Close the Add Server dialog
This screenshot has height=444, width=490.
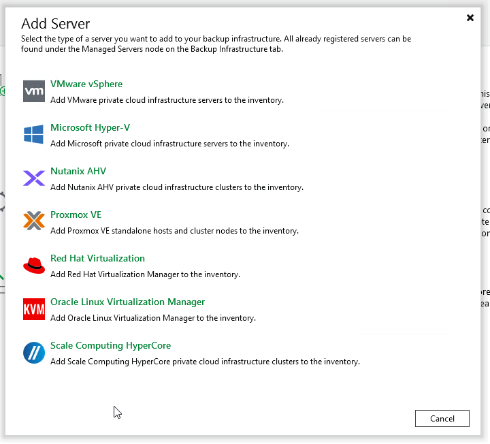point(470,18)
